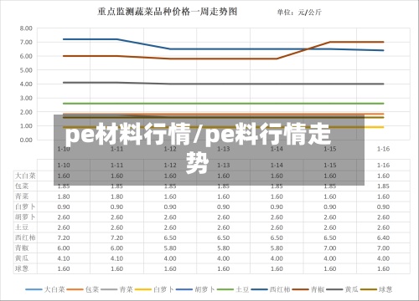Select the 包菜 row header in the table
This screenshot has height=301, width=419.
[x=22, y=186]
